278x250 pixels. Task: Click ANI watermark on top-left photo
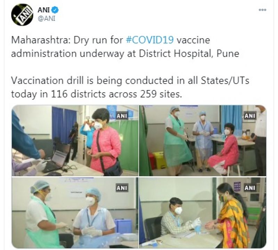122,116
